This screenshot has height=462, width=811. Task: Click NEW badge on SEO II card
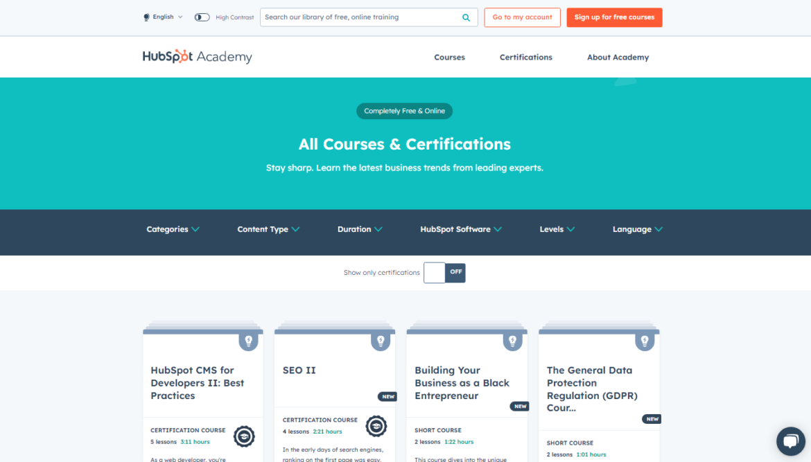(x=387, y=396)
